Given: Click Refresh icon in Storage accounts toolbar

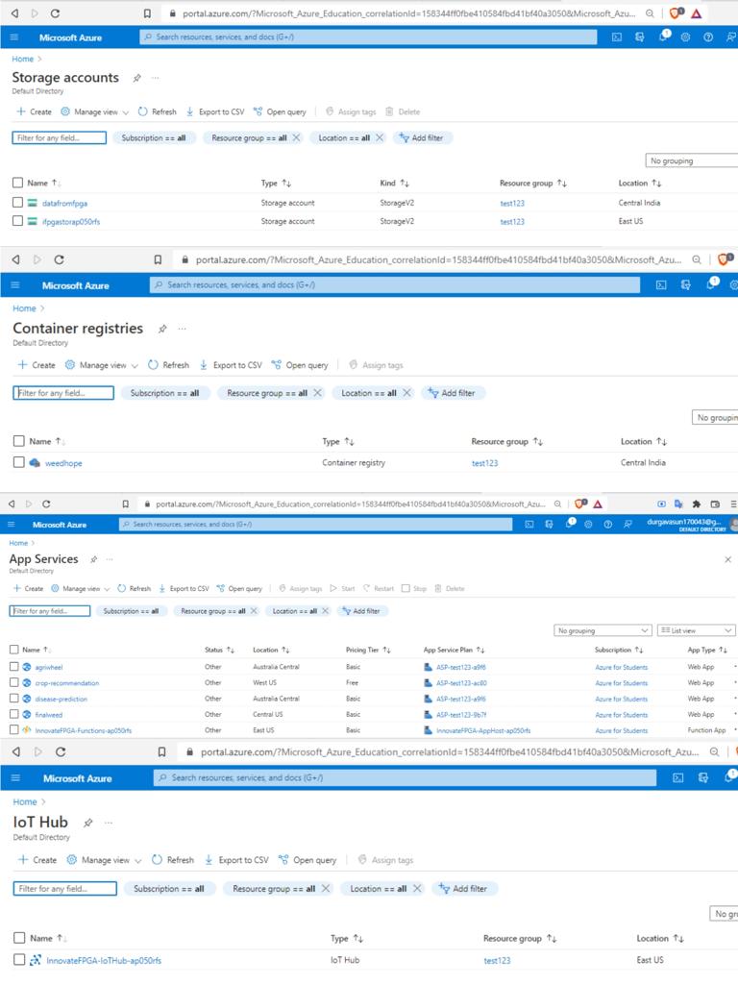Looking at the screenshot, I should pyautogui.click(x=142, y=111).
